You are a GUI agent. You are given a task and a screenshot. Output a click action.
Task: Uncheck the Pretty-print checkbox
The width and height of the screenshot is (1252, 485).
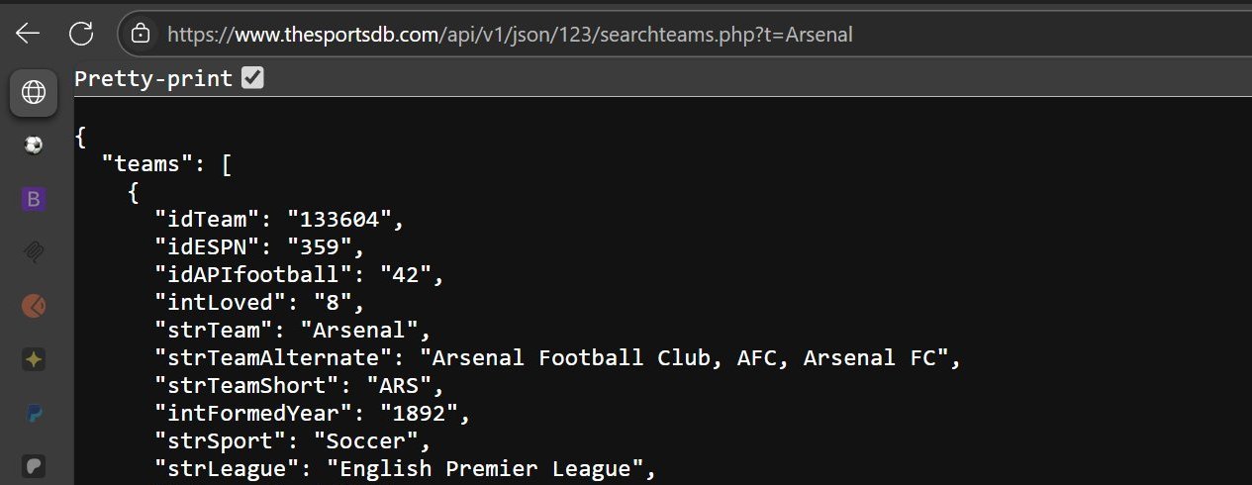[252, 78]
